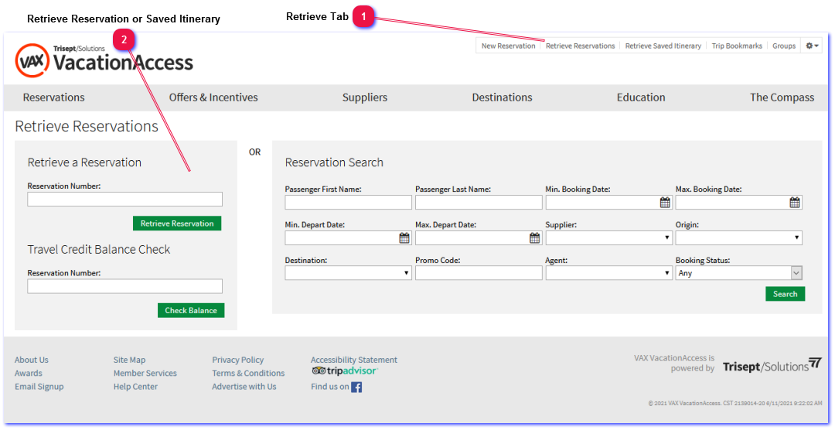The height and width of the screenshot is (430, 835).
Task: Open New Reservation tab
Action: [508, 46]
